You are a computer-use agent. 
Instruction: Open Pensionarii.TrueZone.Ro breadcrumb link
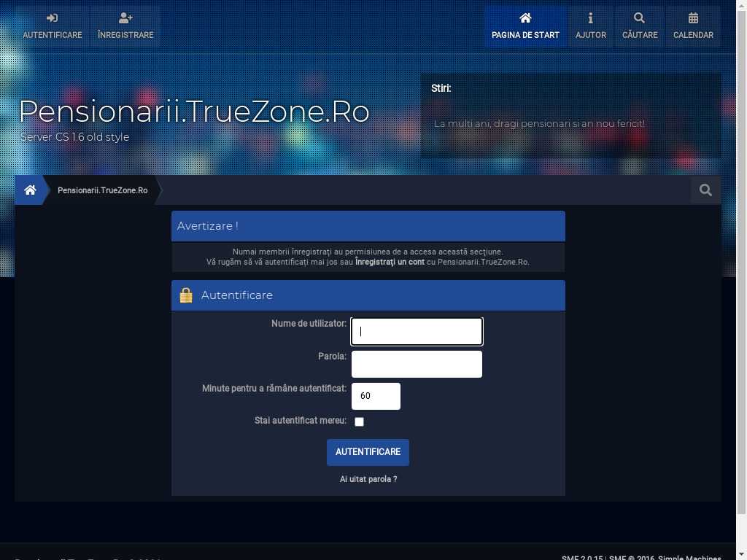pos(102,190)
